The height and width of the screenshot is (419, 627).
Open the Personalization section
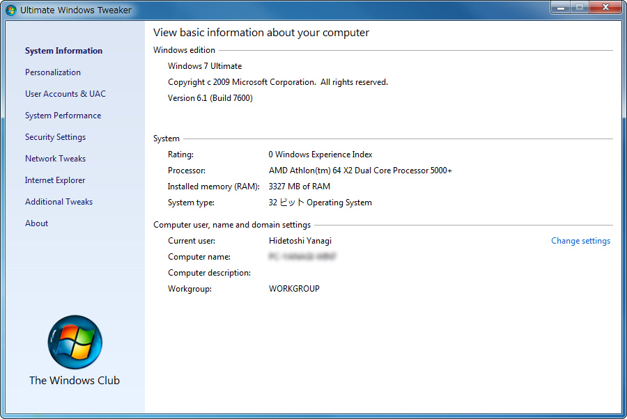[53, 72]
